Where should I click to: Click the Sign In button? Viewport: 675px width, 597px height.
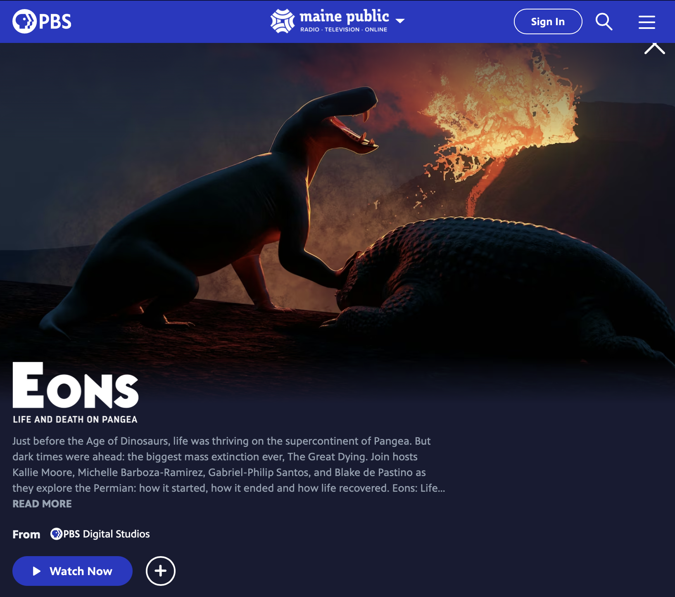point(548,21)
